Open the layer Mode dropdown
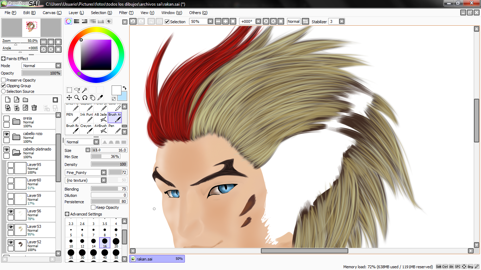Screen dimensions: 481x270 coord(58,66)
